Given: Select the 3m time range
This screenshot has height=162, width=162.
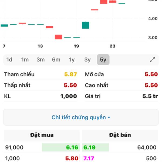Looking at the screenshot, I should pyautogui.click(x=40, y=60).
